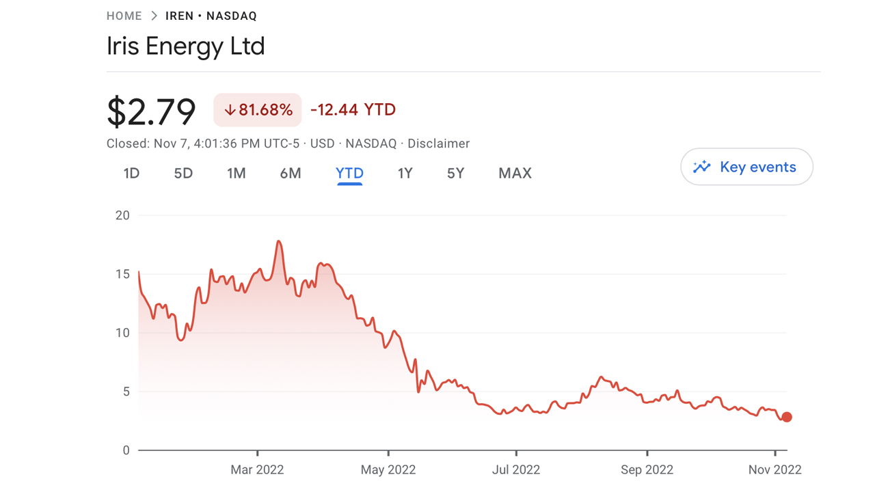Click the -12.44 YTD change text
The height and width of the screenshot is (492, 875).
(x=353, y=110)
